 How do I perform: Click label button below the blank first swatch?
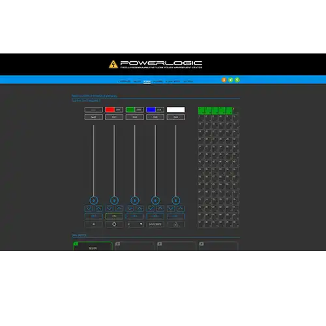click(x=94, y=117)
